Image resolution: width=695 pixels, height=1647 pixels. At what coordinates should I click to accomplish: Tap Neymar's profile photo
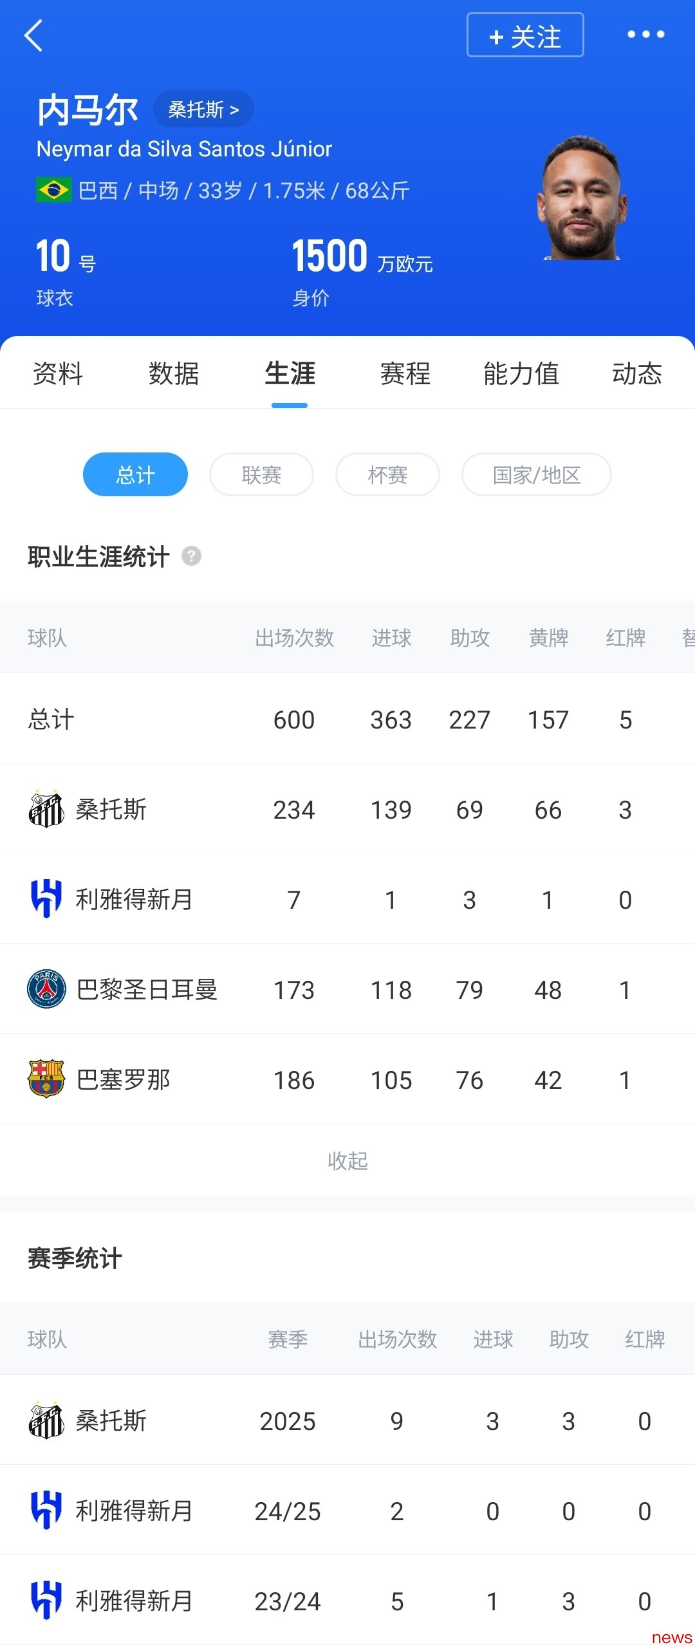582,198
